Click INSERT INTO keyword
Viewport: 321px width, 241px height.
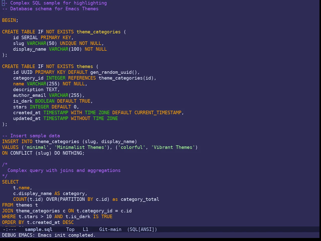pos(17,142)
